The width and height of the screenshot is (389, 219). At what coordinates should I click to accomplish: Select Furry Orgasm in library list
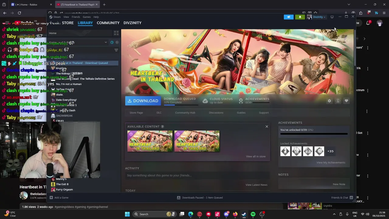pos(64,189)
